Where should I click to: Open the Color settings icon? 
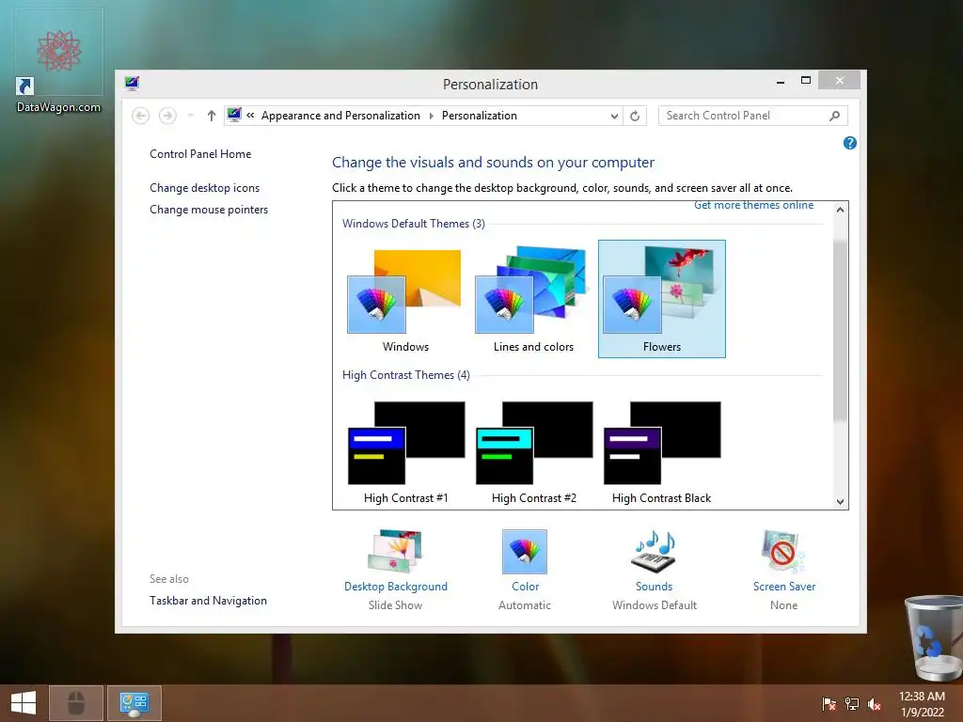click(525, 551)
